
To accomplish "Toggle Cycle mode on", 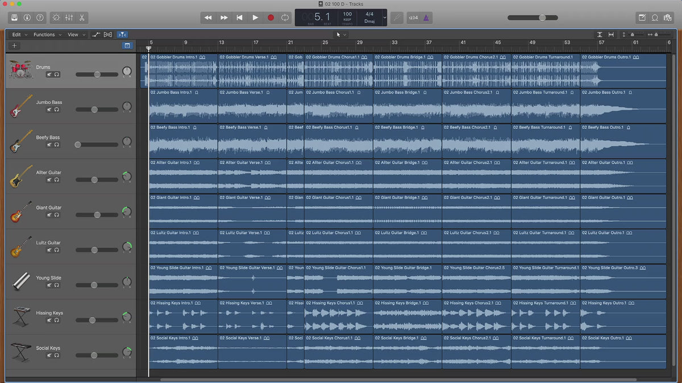I will pyautogui.click(x=285, y=18).
